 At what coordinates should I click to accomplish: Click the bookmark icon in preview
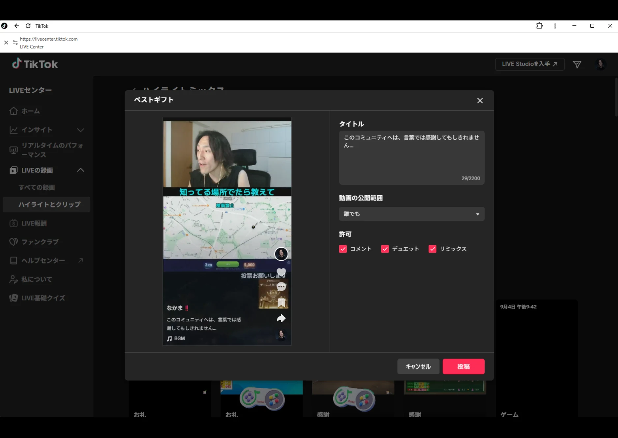(281, 302)
